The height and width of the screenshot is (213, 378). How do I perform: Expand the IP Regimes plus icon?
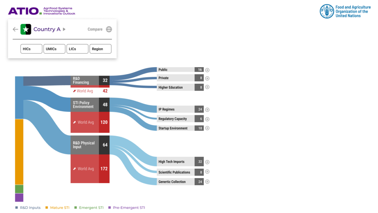[x=207, y=110]
